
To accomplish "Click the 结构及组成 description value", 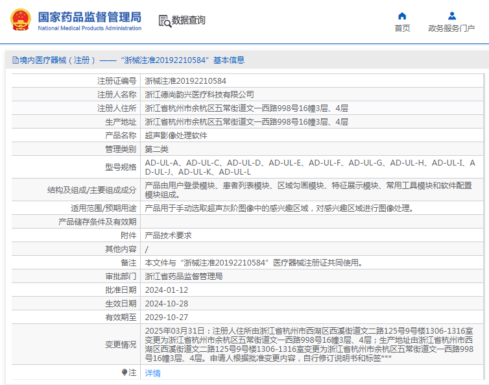I will pos(309,190).
